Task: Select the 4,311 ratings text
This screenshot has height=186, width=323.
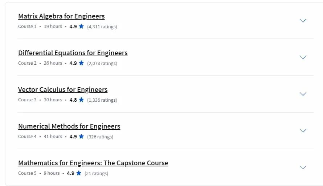Action: coord(102,27)
